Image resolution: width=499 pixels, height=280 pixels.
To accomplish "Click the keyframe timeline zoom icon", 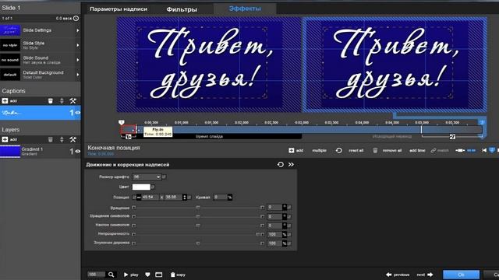I will pos(460,150).
